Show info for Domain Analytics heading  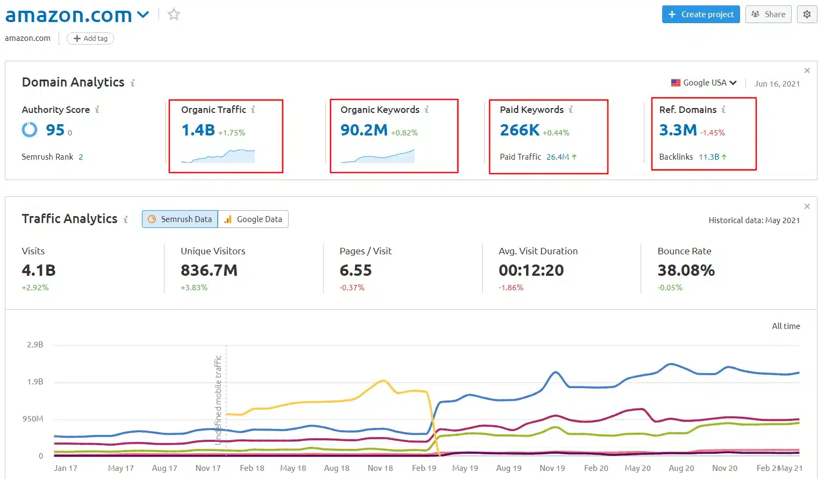coord(133,83)
